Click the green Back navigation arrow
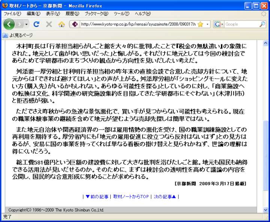Image resolution: width=270 pixels, height=222 pixels. (9, 24)
